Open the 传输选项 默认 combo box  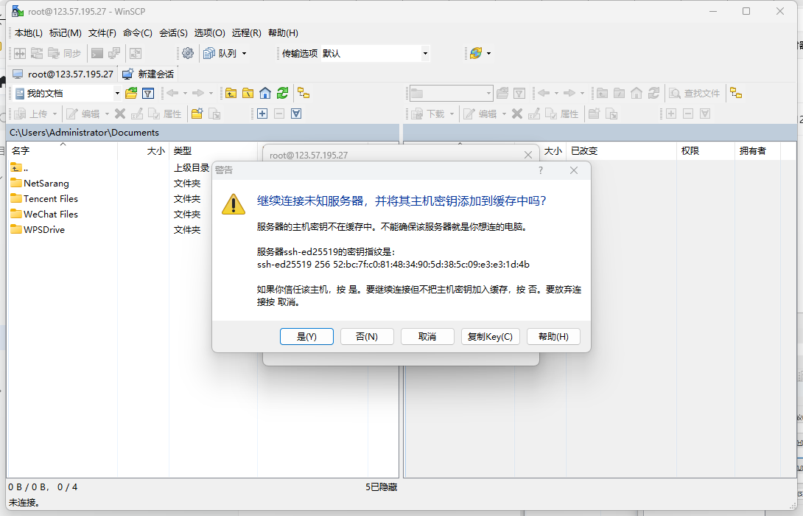click(375, 53)
